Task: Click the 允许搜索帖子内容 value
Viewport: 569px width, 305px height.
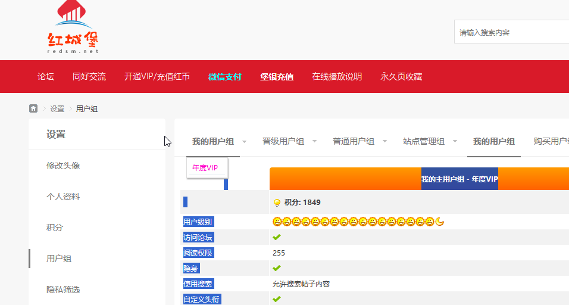Action: tap(301, 284)
